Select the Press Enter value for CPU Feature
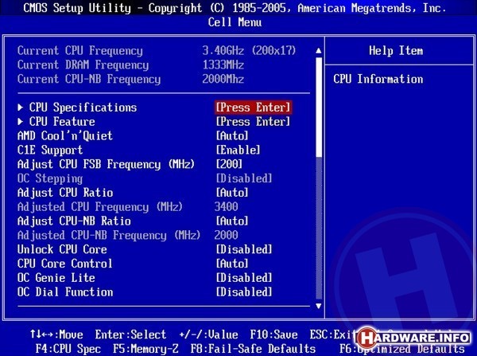This screenshot has width=477, height=356. coord(253,122)
